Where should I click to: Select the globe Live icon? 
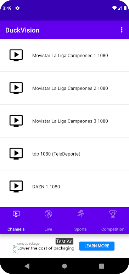click(x=48, y=214)
